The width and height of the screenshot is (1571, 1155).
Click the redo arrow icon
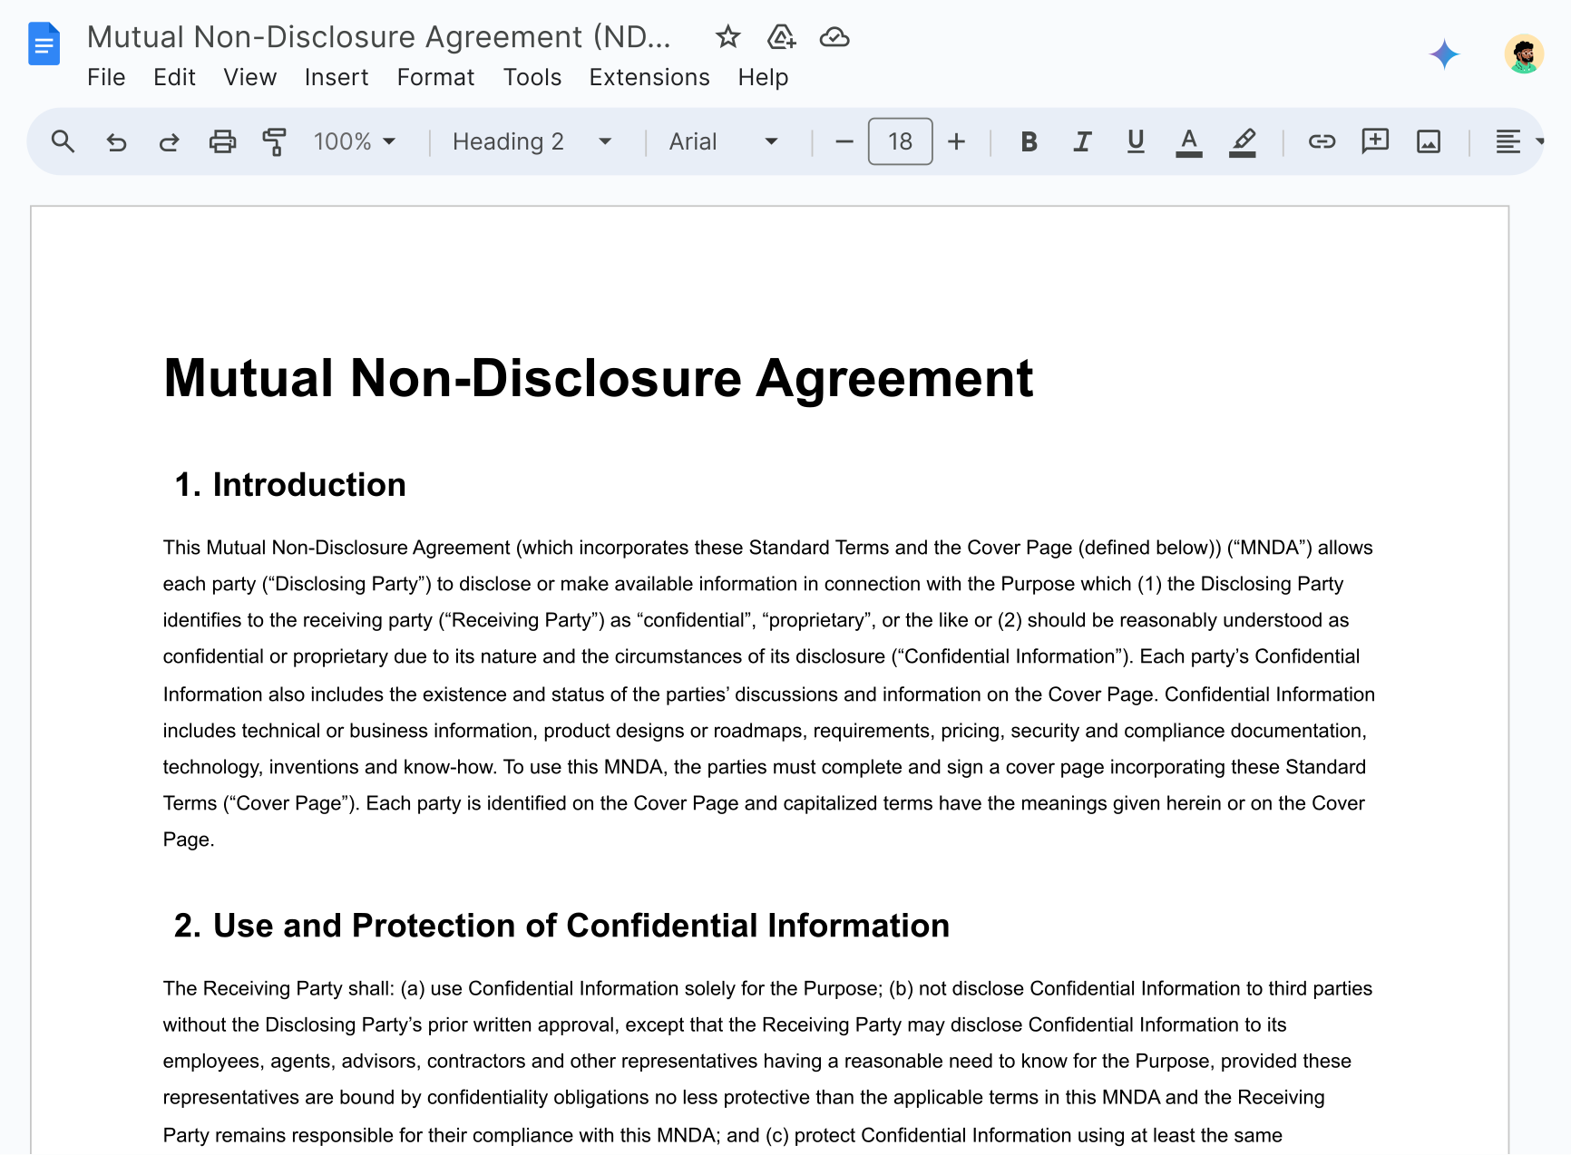point(169,141)
